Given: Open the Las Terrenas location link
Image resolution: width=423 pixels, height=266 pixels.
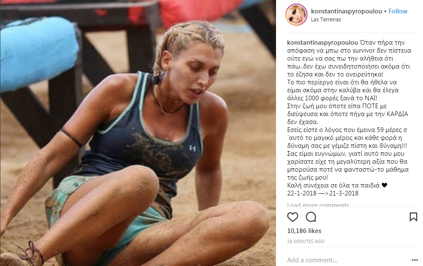Looking at the screenshot, I should pyautogui.click(x=326, y=20).
